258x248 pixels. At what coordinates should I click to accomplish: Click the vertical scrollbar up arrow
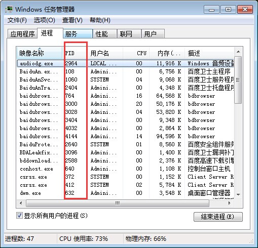pyautogui.click(x=238, y=52)
